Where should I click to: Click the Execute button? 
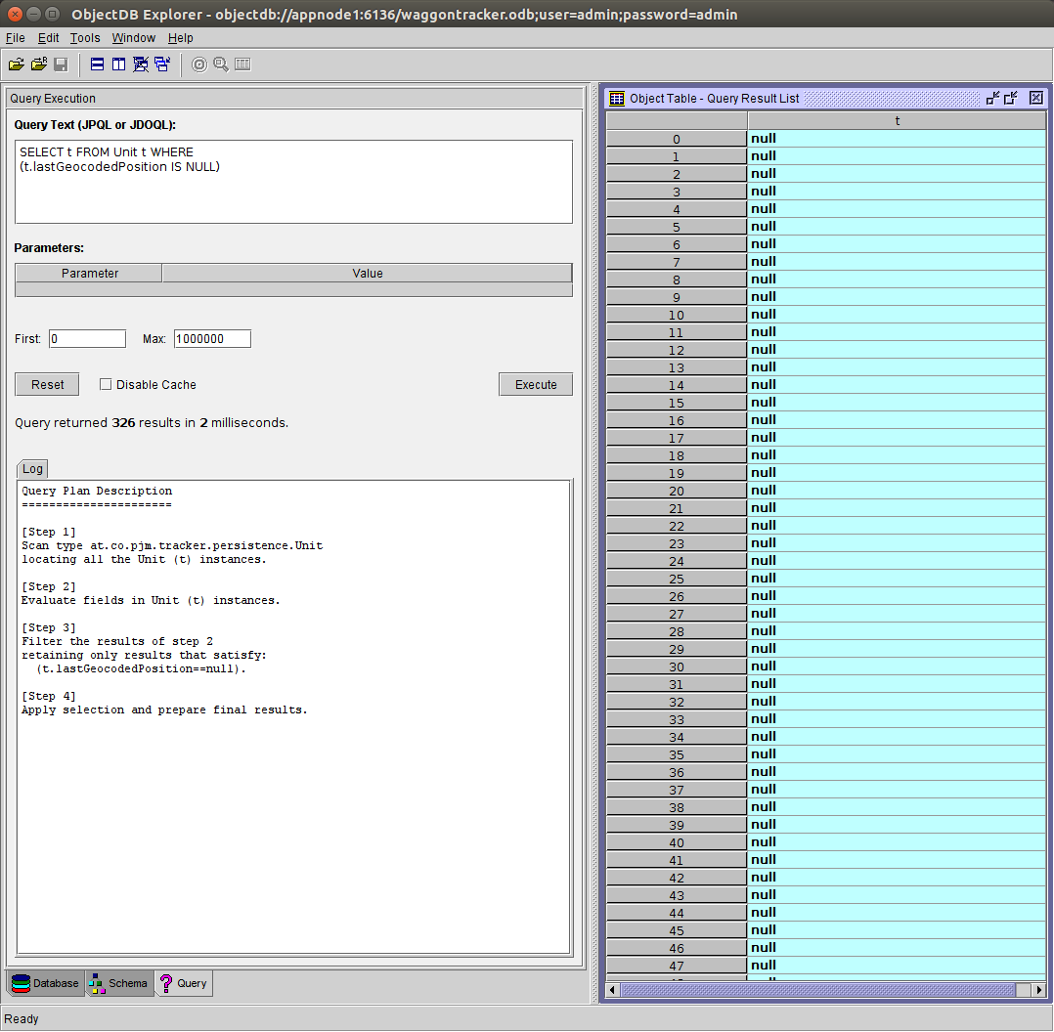pyautogui.click(x=536, y=384)
